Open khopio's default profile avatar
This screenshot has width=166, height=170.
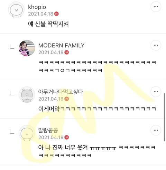tap(16, 10)
